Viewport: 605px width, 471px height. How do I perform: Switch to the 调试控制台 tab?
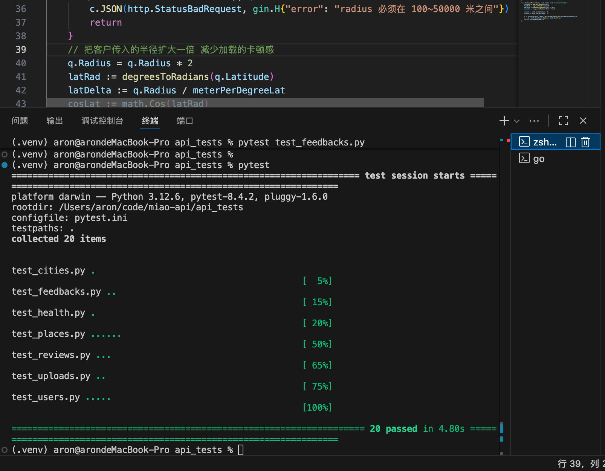pos(102,121)
